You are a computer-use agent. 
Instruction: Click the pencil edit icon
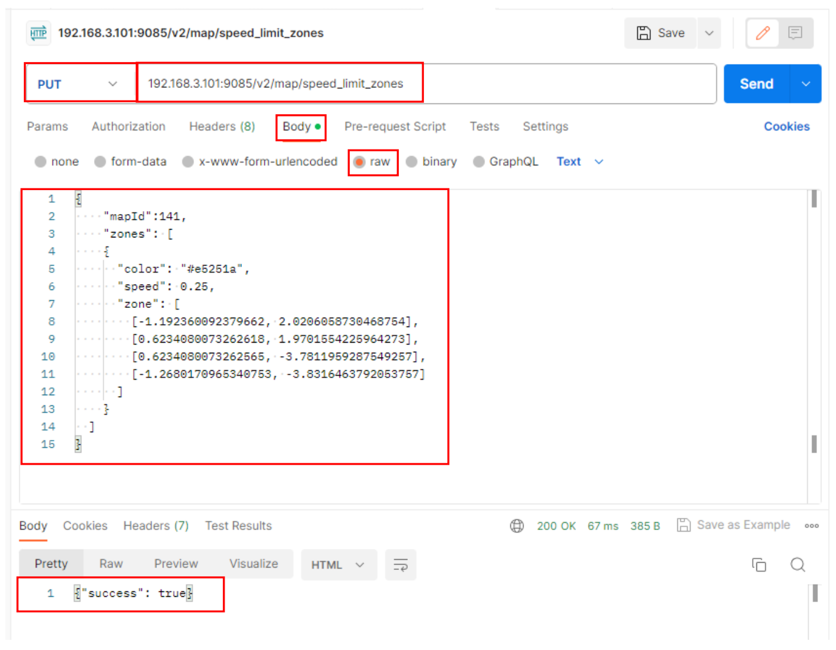[762, 33]
